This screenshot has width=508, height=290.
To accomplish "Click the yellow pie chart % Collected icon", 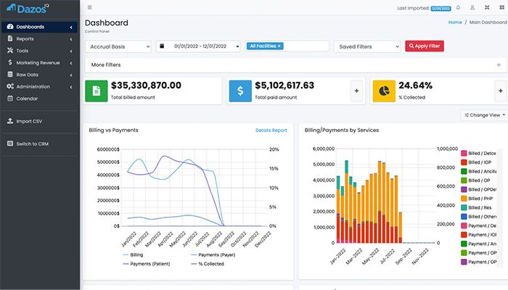I will (384, 91).
